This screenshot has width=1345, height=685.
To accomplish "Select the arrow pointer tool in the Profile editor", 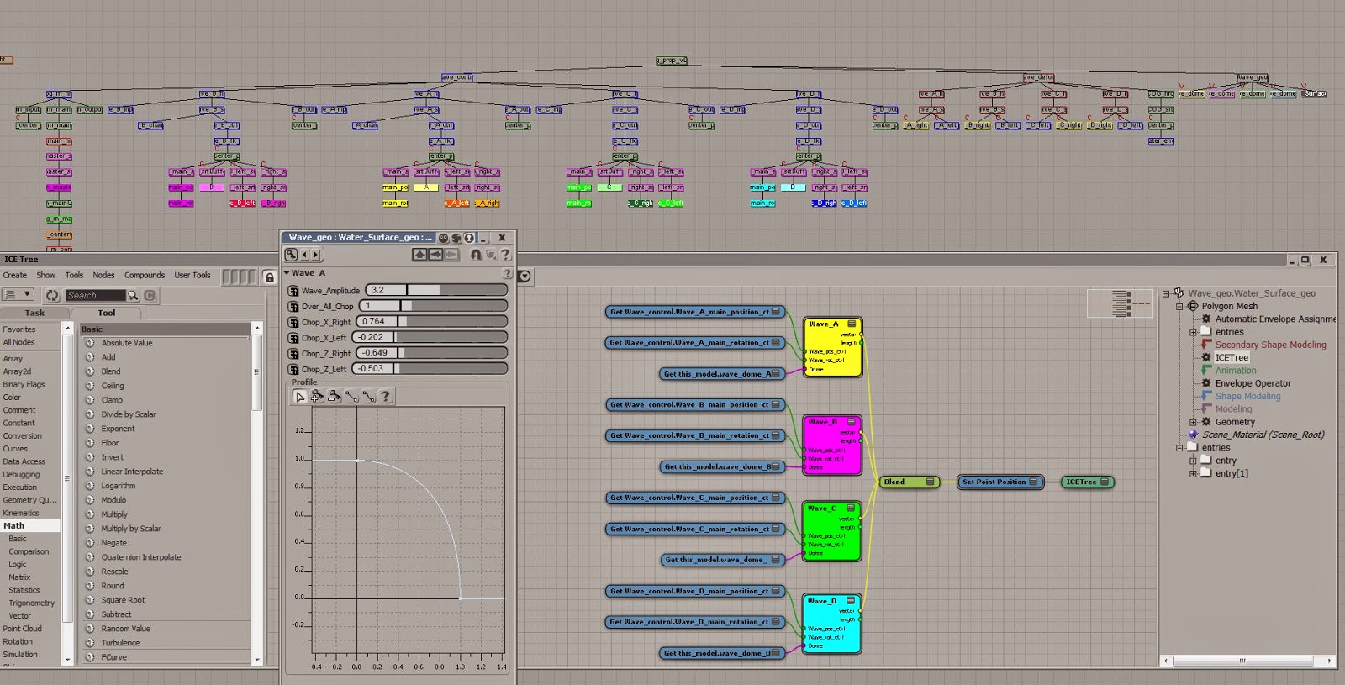I will 300,397.
